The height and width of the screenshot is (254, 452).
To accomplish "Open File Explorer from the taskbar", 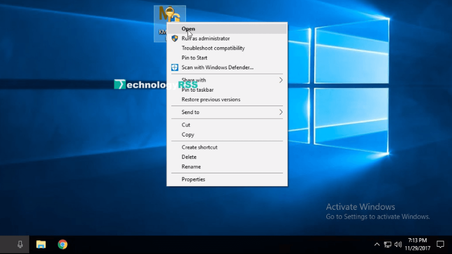I will tap(41, 244).
